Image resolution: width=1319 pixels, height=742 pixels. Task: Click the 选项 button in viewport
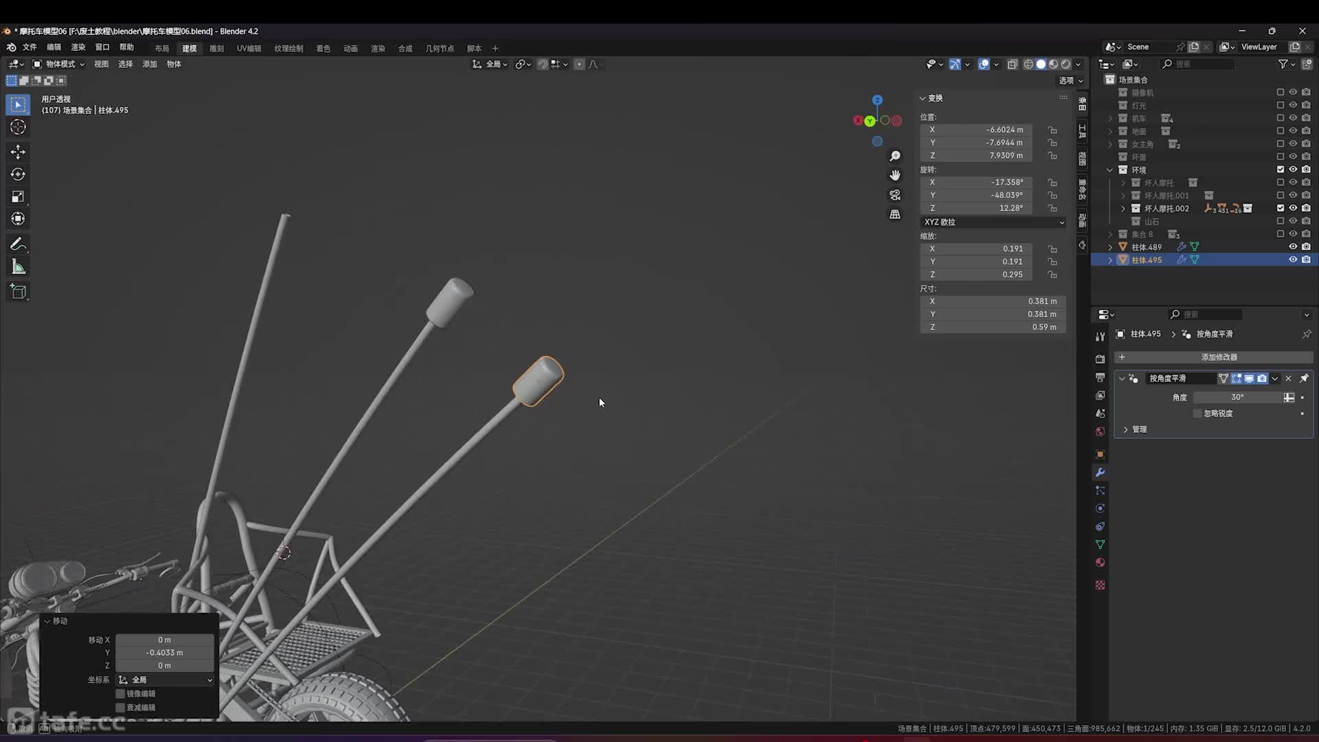point(1070,80)
